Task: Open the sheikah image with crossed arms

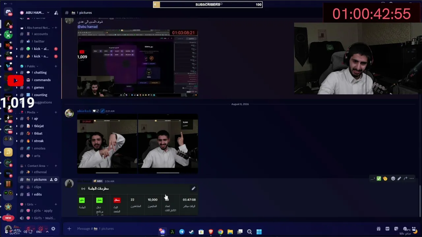Action: coord(107,144)
